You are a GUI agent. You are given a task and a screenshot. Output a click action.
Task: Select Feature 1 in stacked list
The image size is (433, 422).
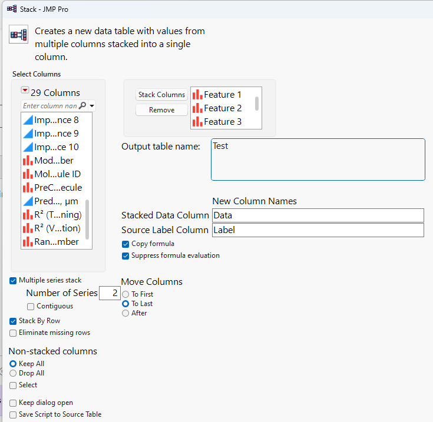(x=222, y=95)
